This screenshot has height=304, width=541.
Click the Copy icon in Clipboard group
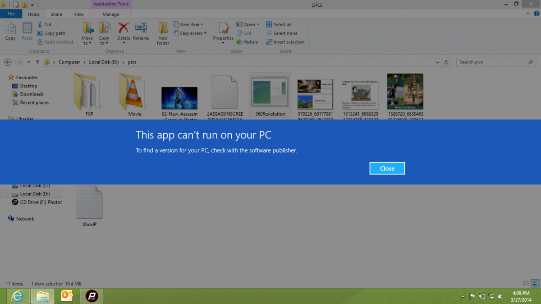click(10, 29)
